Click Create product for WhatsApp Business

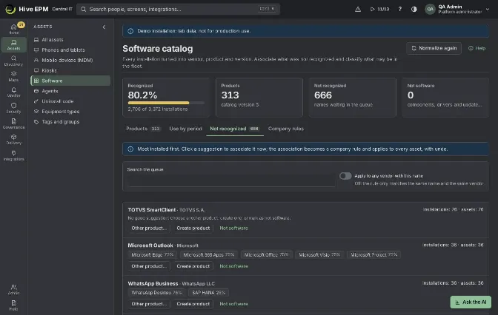[x=193, y=304]
